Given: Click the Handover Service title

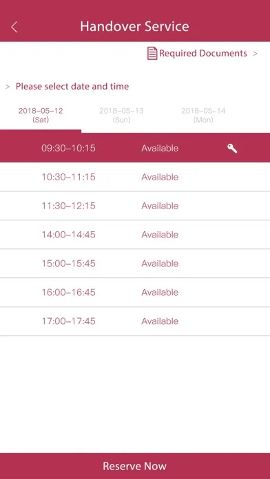Looking at the screenshot, I should click(134, 26).
